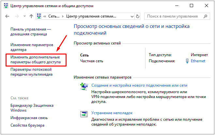Click Центр управления сетями breadcrumb segment
Viewport: 215px width, 135px height.
(91, 16)
